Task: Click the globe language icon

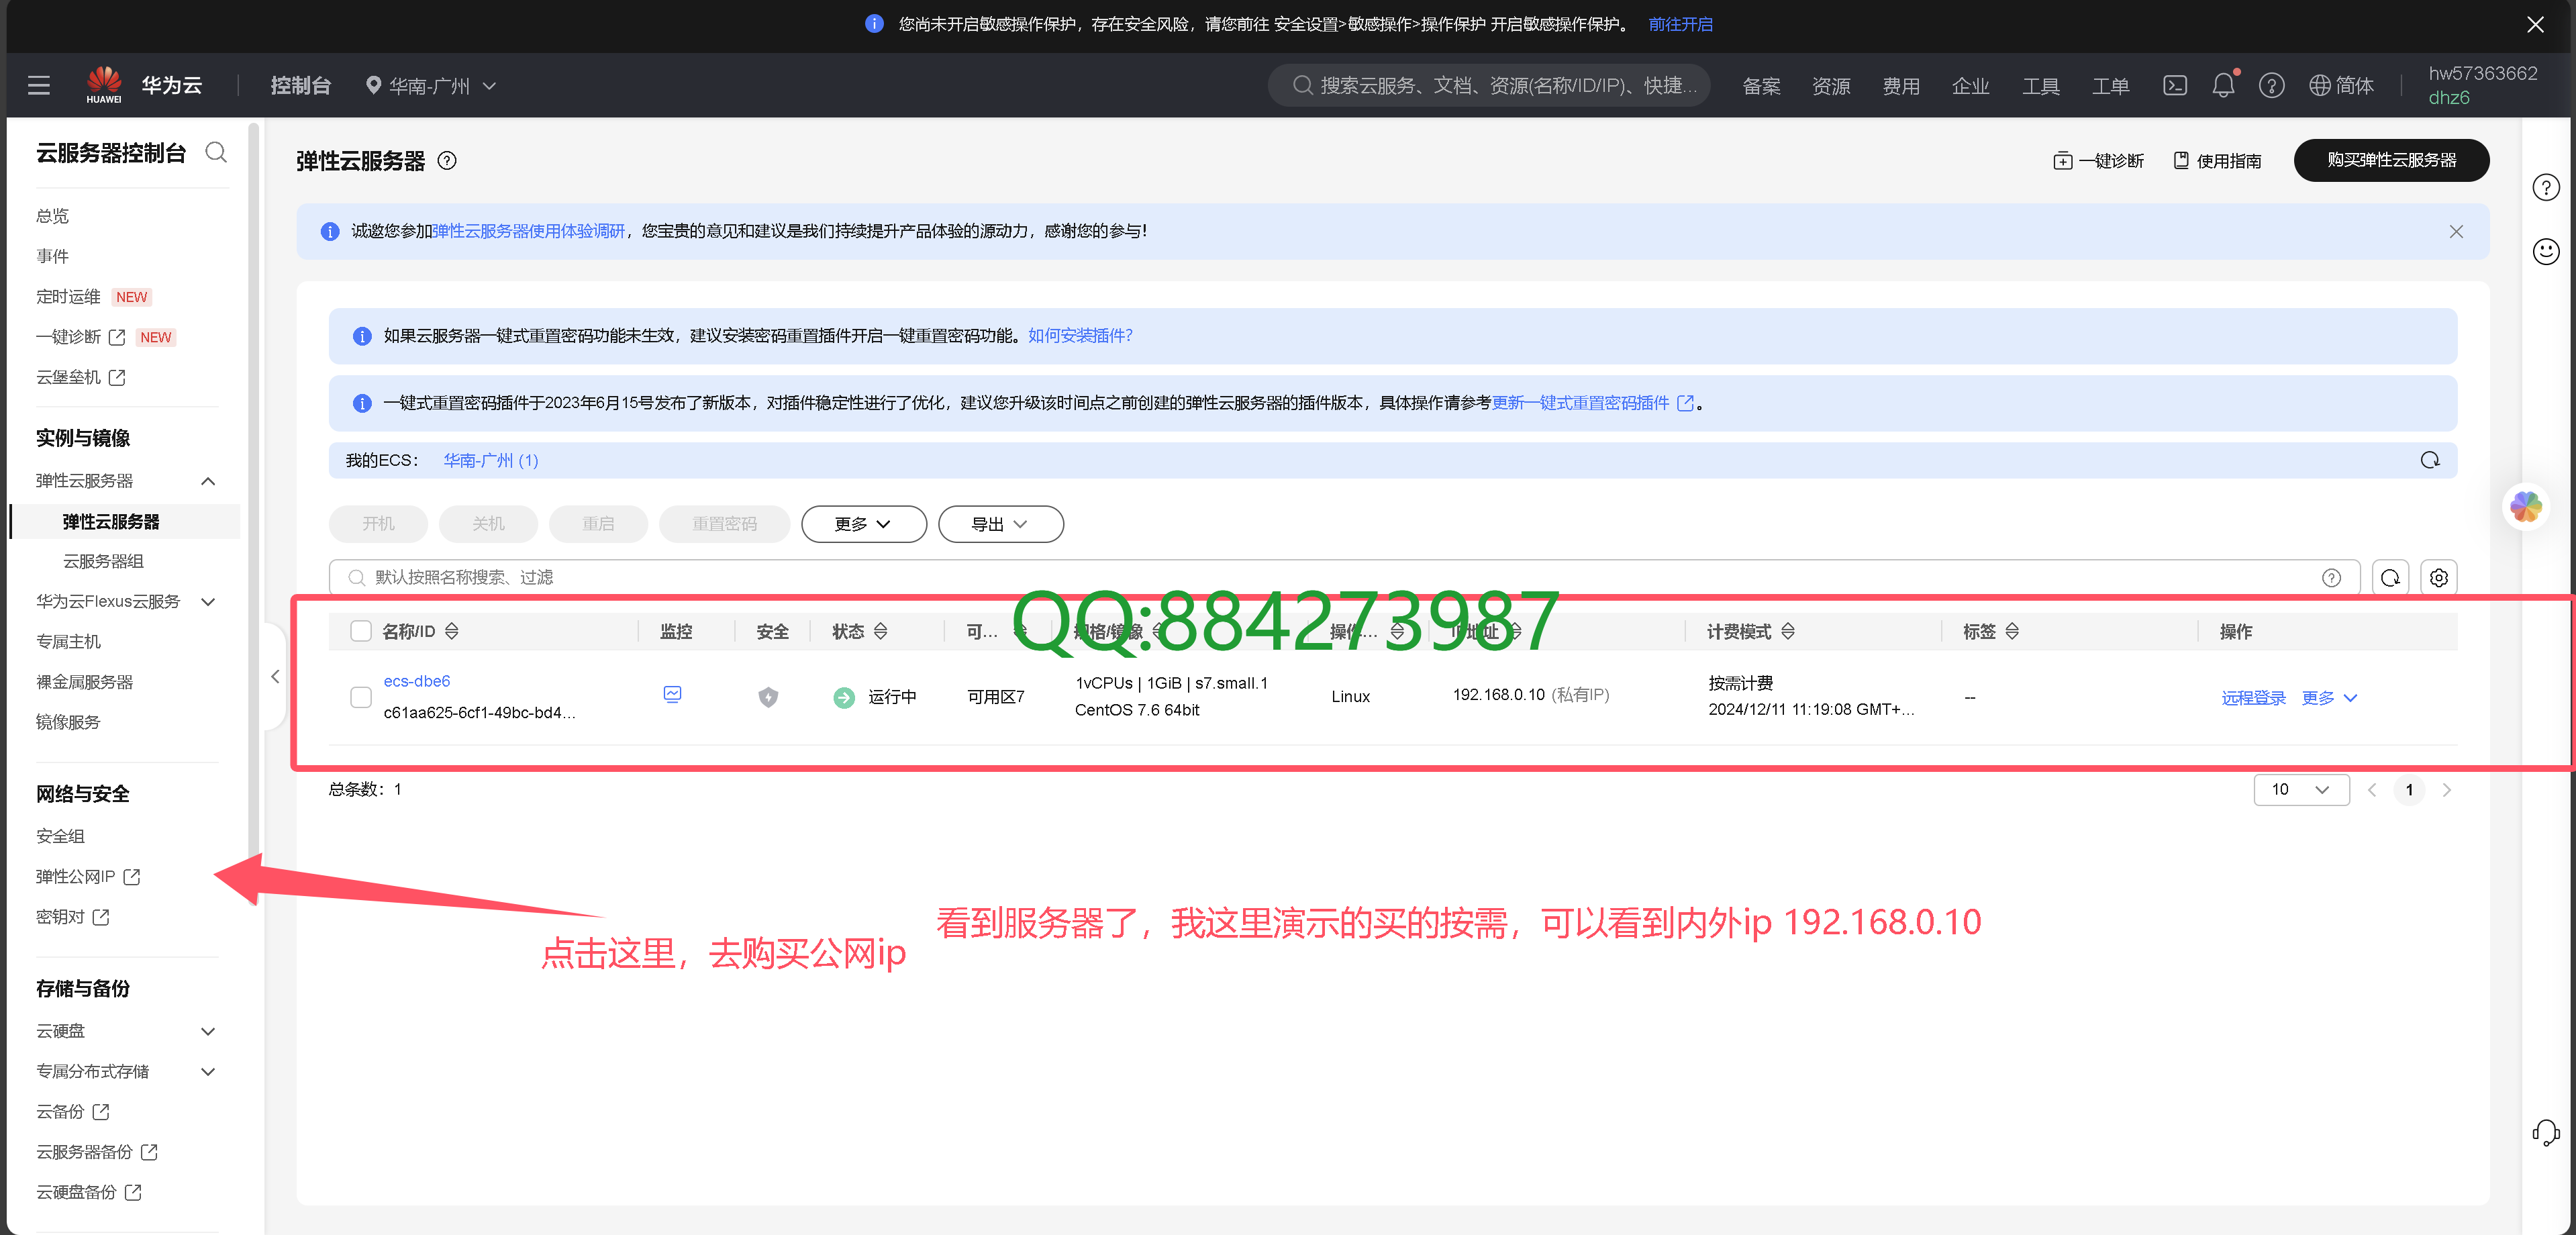Action: coord(2319,86)
